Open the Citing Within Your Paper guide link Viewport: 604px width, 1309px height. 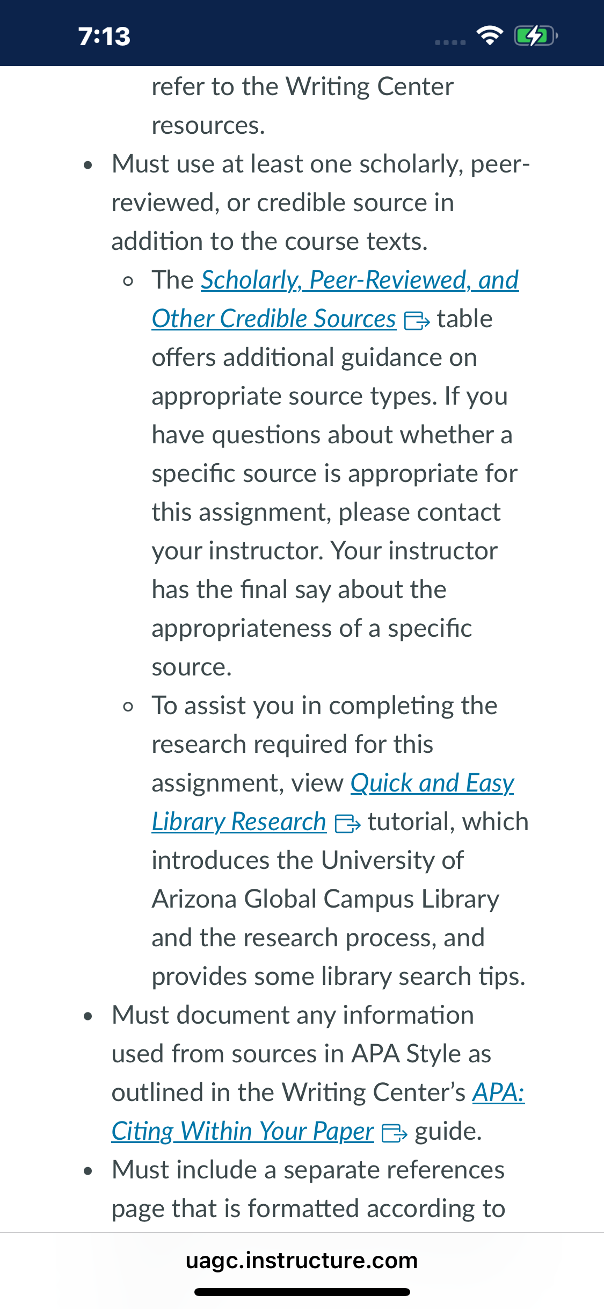click(x=243, y=1131)
